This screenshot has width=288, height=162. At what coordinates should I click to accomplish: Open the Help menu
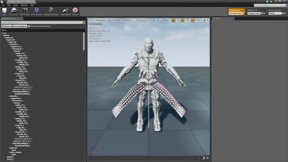[x=32, y=5]
